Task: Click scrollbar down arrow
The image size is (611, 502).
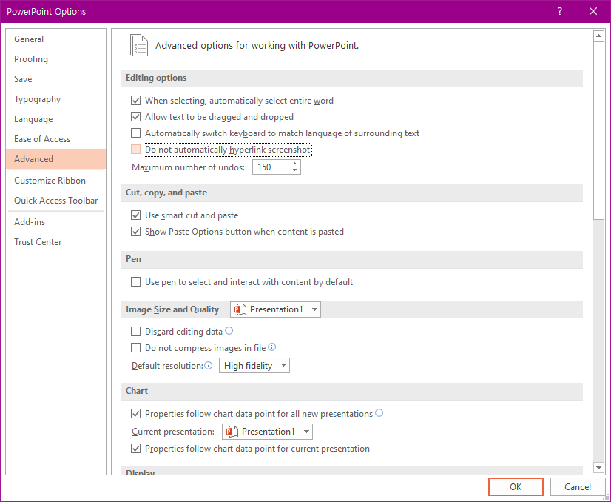Action: [598, 467]
